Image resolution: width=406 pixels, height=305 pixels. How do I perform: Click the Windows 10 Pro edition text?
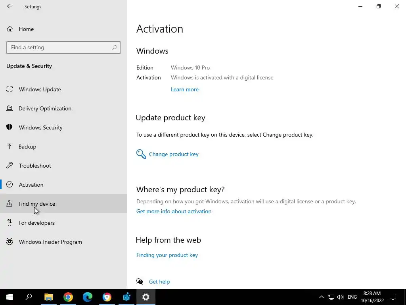point(190,68)
